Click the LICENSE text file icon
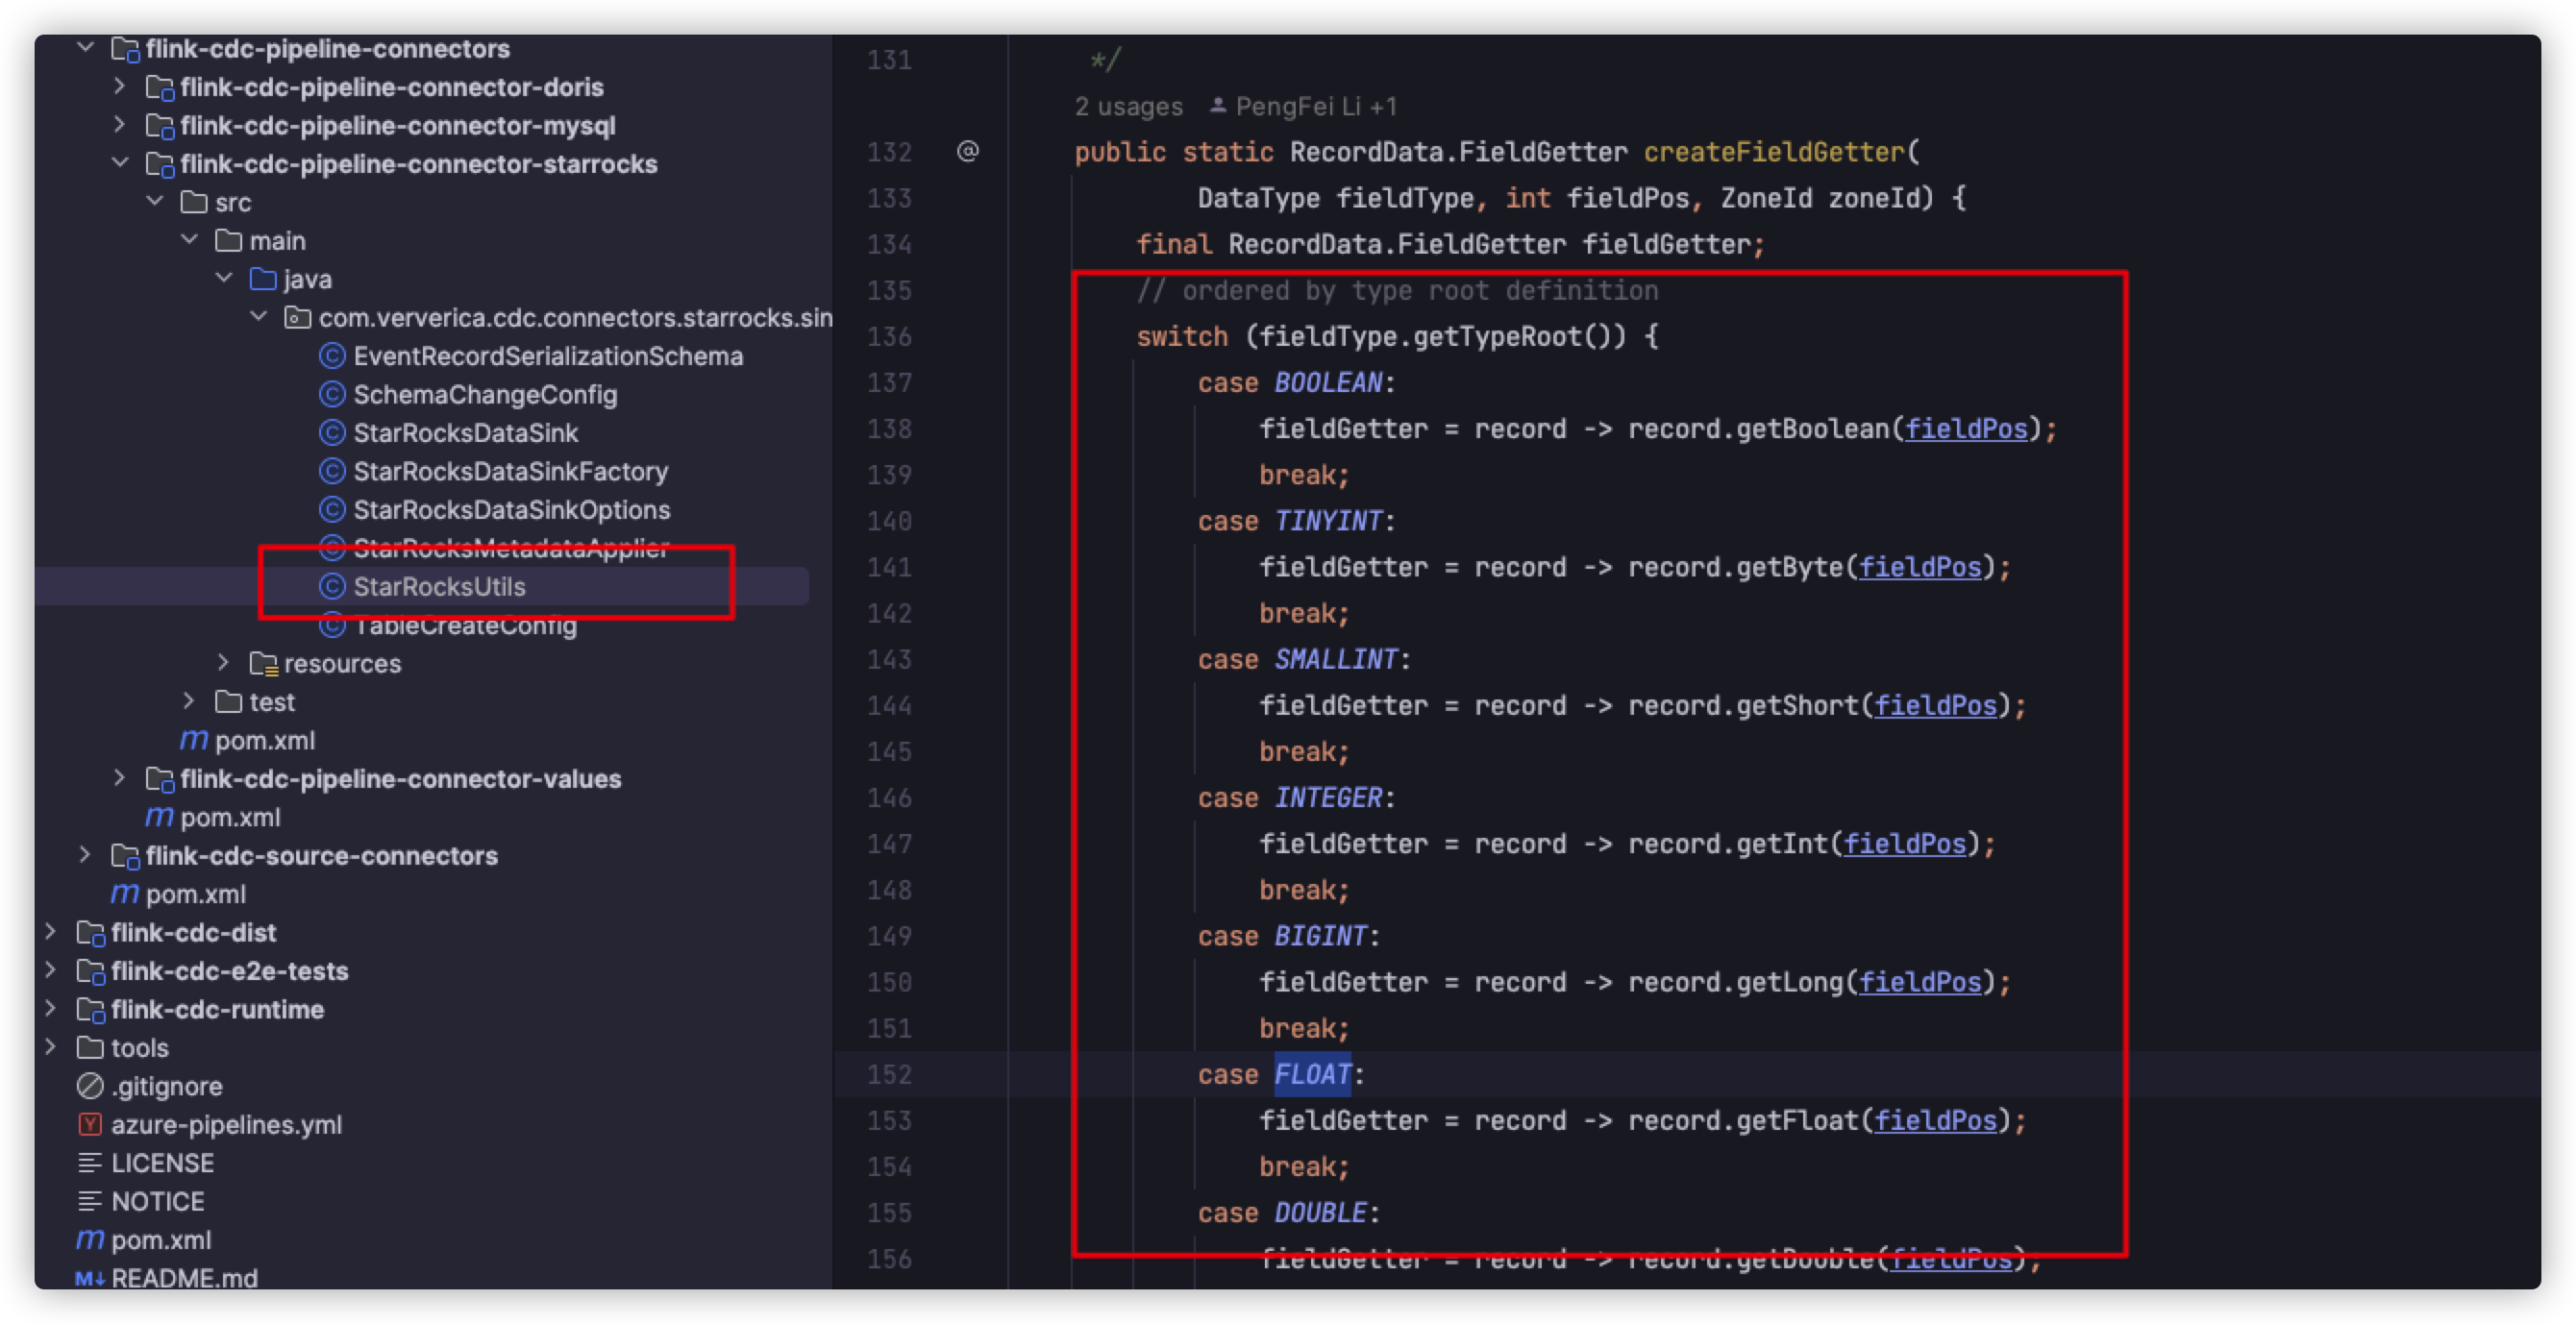This screenshot has width=2576, height=1324. (x=90, y=1164)
